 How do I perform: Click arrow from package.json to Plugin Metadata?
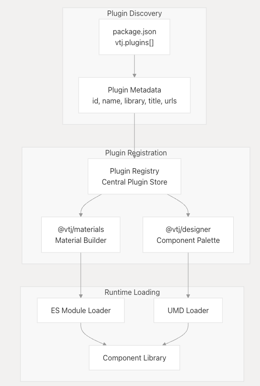click(x=134, y=66)
